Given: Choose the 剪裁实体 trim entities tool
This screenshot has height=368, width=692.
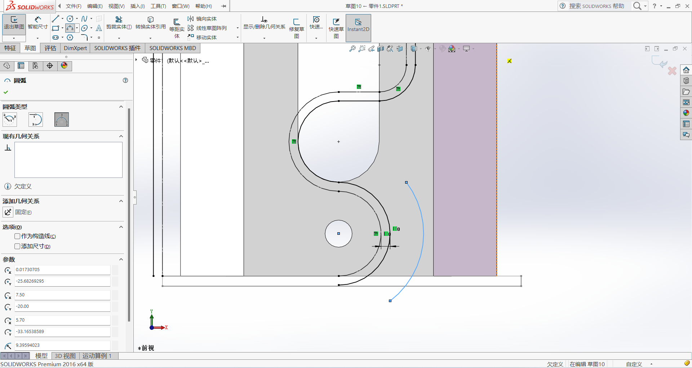Looking at the screenshot, I should tap(119, 20).
